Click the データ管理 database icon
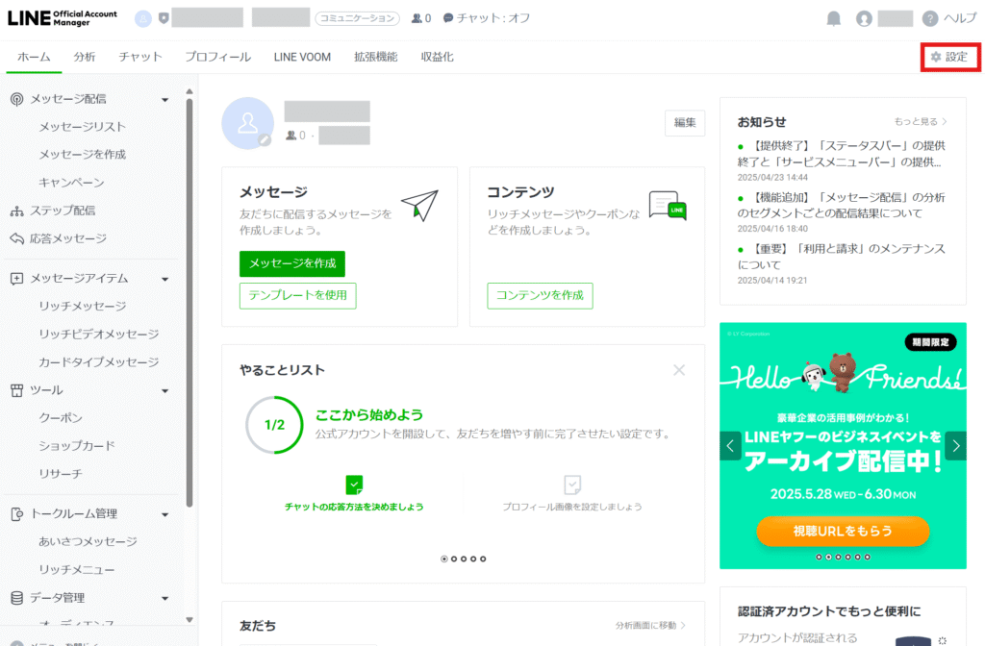 [17, 598]
